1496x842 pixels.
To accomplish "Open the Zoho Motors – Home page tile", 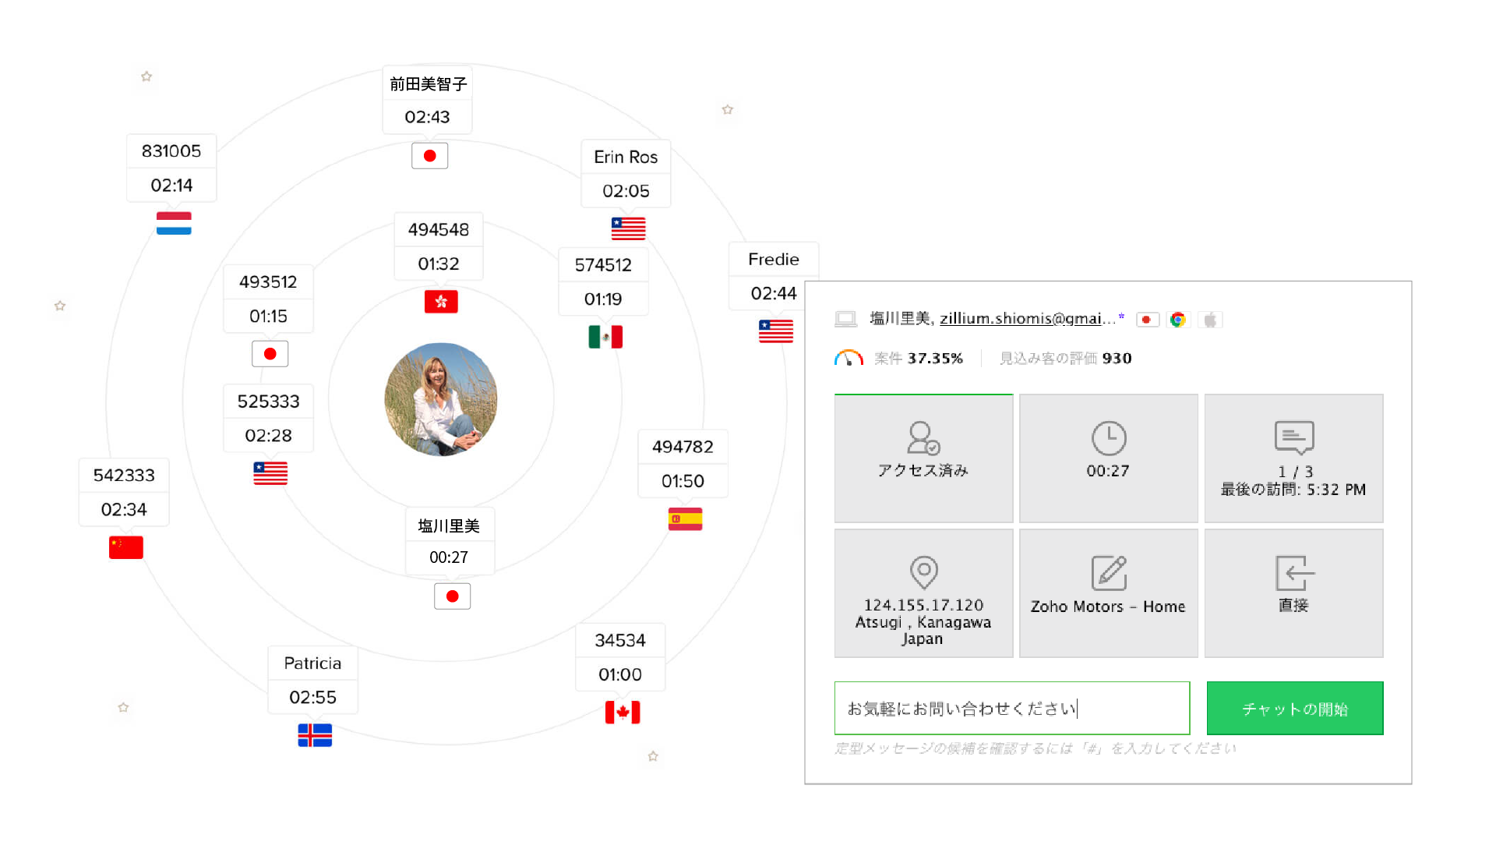I will coord(1108,593).
